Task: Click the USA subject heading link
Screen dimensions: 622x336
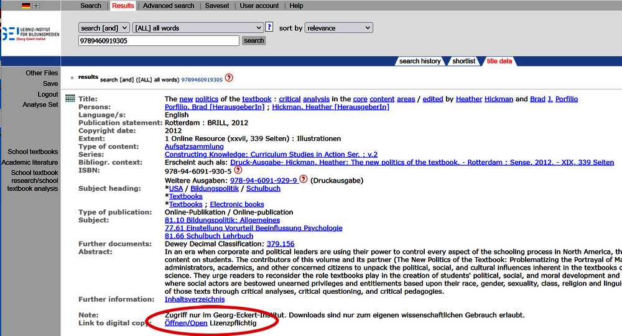Action: tap(176, 189)
